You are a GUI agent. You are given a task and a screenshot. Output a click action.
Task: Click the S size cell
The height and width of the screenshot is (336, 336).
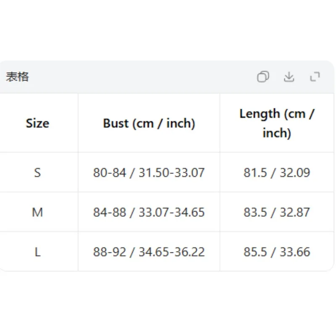coord(37,173)
